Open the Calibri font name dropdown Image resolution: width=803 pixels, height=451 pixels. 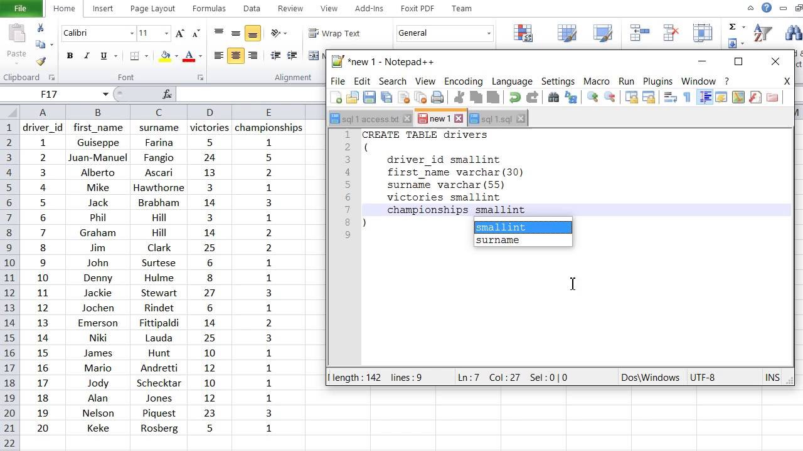pyautogui.click(x=132, y=33)
